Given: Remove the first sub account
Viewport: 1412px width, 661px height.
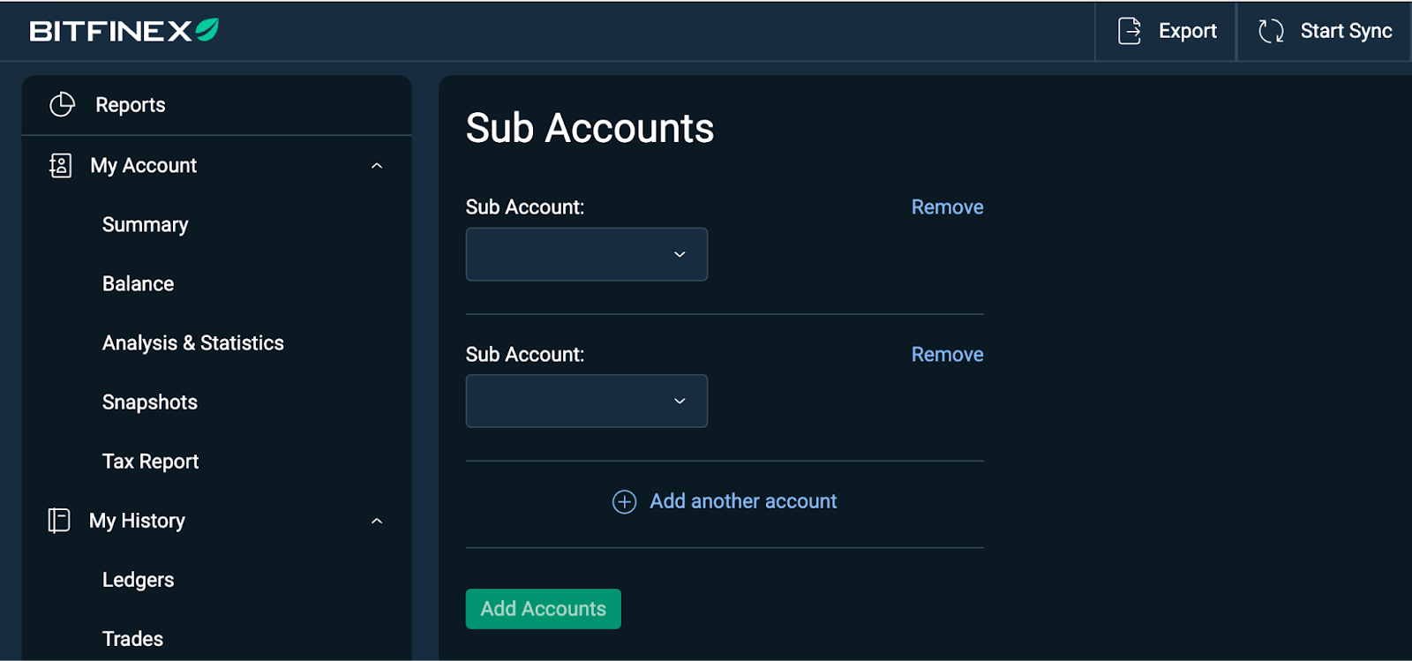Looking at the screenshot, I should (x=947, y=207).
